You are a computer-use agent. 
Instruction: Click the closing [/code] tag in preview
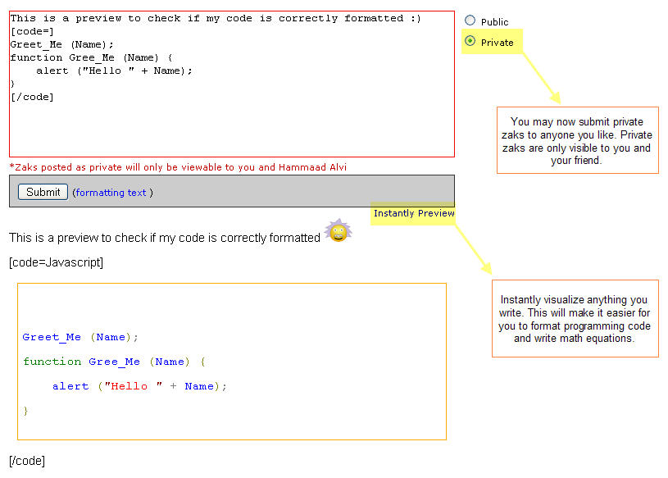[x=27, y=461]
